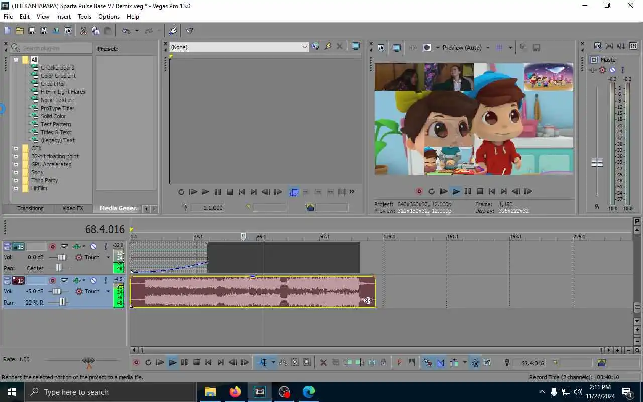Expand the Third Party folder
Image resolution: width=643 pixels, height=402 pixels.
(16, 180)
